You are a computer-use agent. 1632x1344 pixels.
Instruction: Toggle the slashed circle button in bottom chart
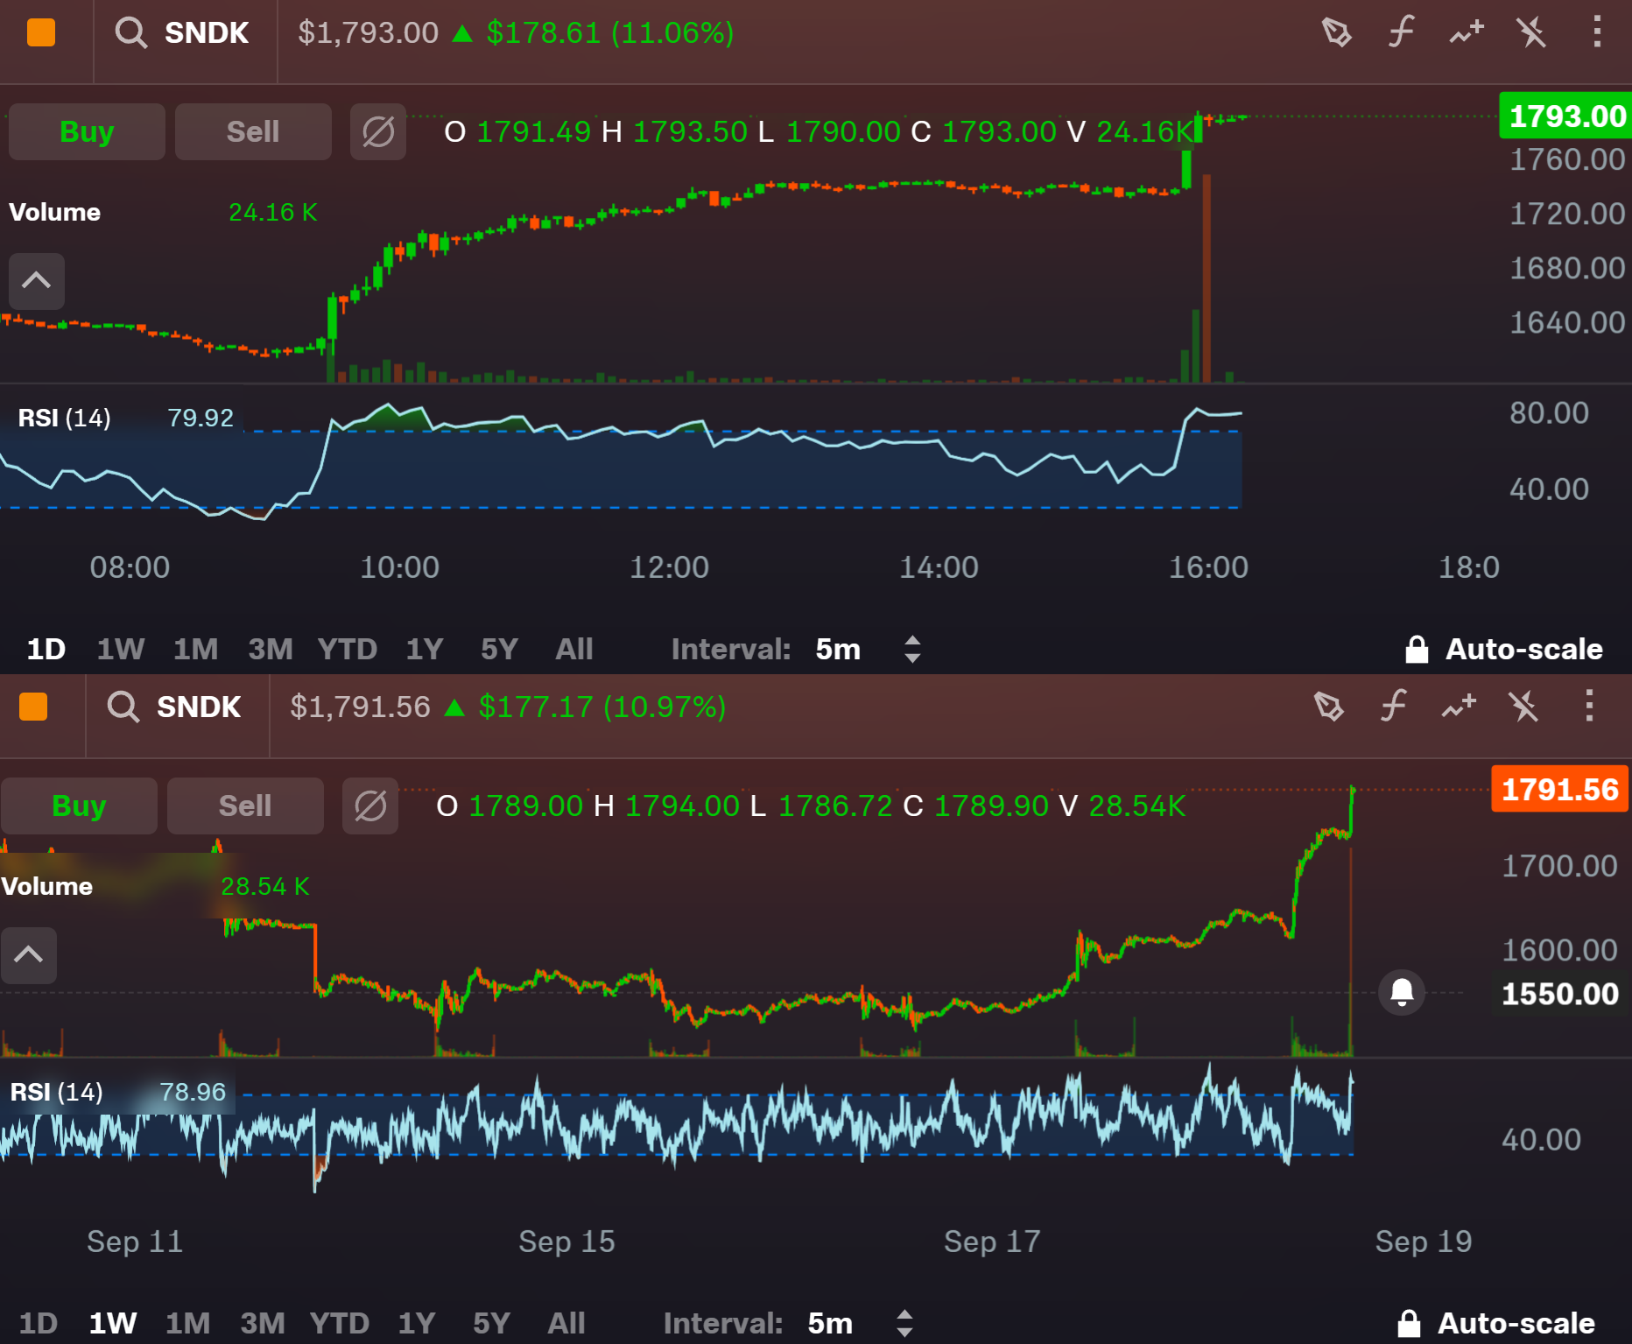coord(370,806)
